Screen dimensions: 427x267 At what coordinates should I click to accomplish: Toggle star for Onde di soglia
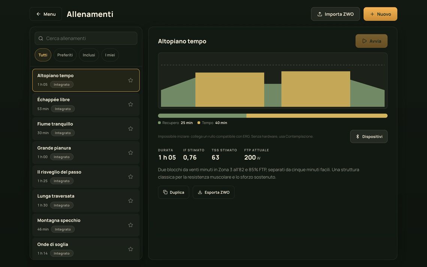130,249
